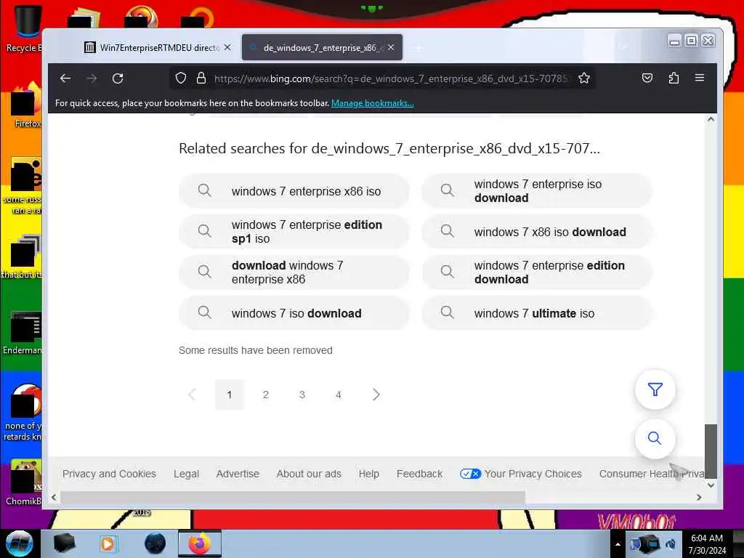The image size is (744, 558).
Task: Close the de_windows_7_enterprise_x86 tab
Action: coord(391,47)
